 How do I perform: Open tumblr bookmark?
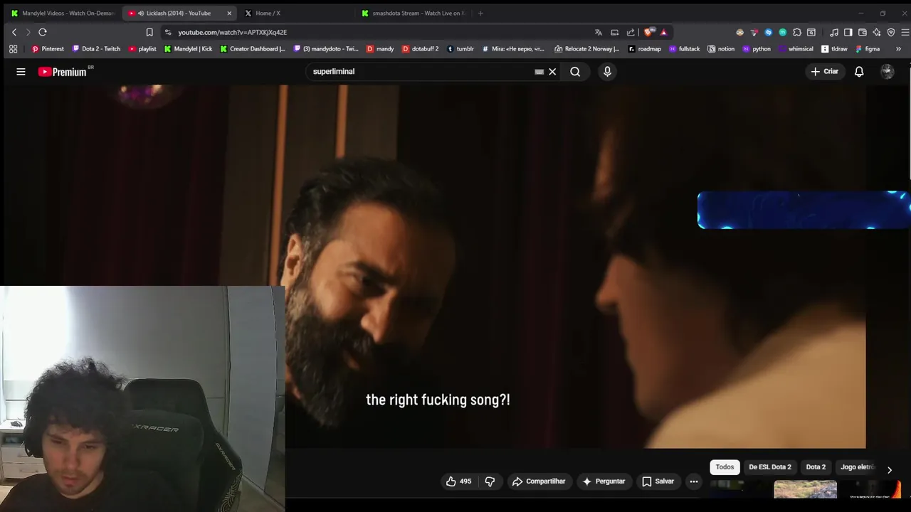pyautogui.click(x=460, y=49)
